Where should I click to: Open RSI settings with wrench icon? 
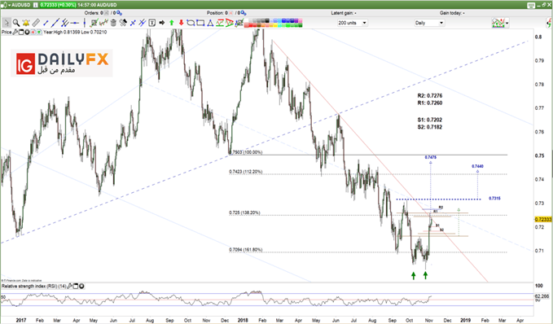click(69, 287)
